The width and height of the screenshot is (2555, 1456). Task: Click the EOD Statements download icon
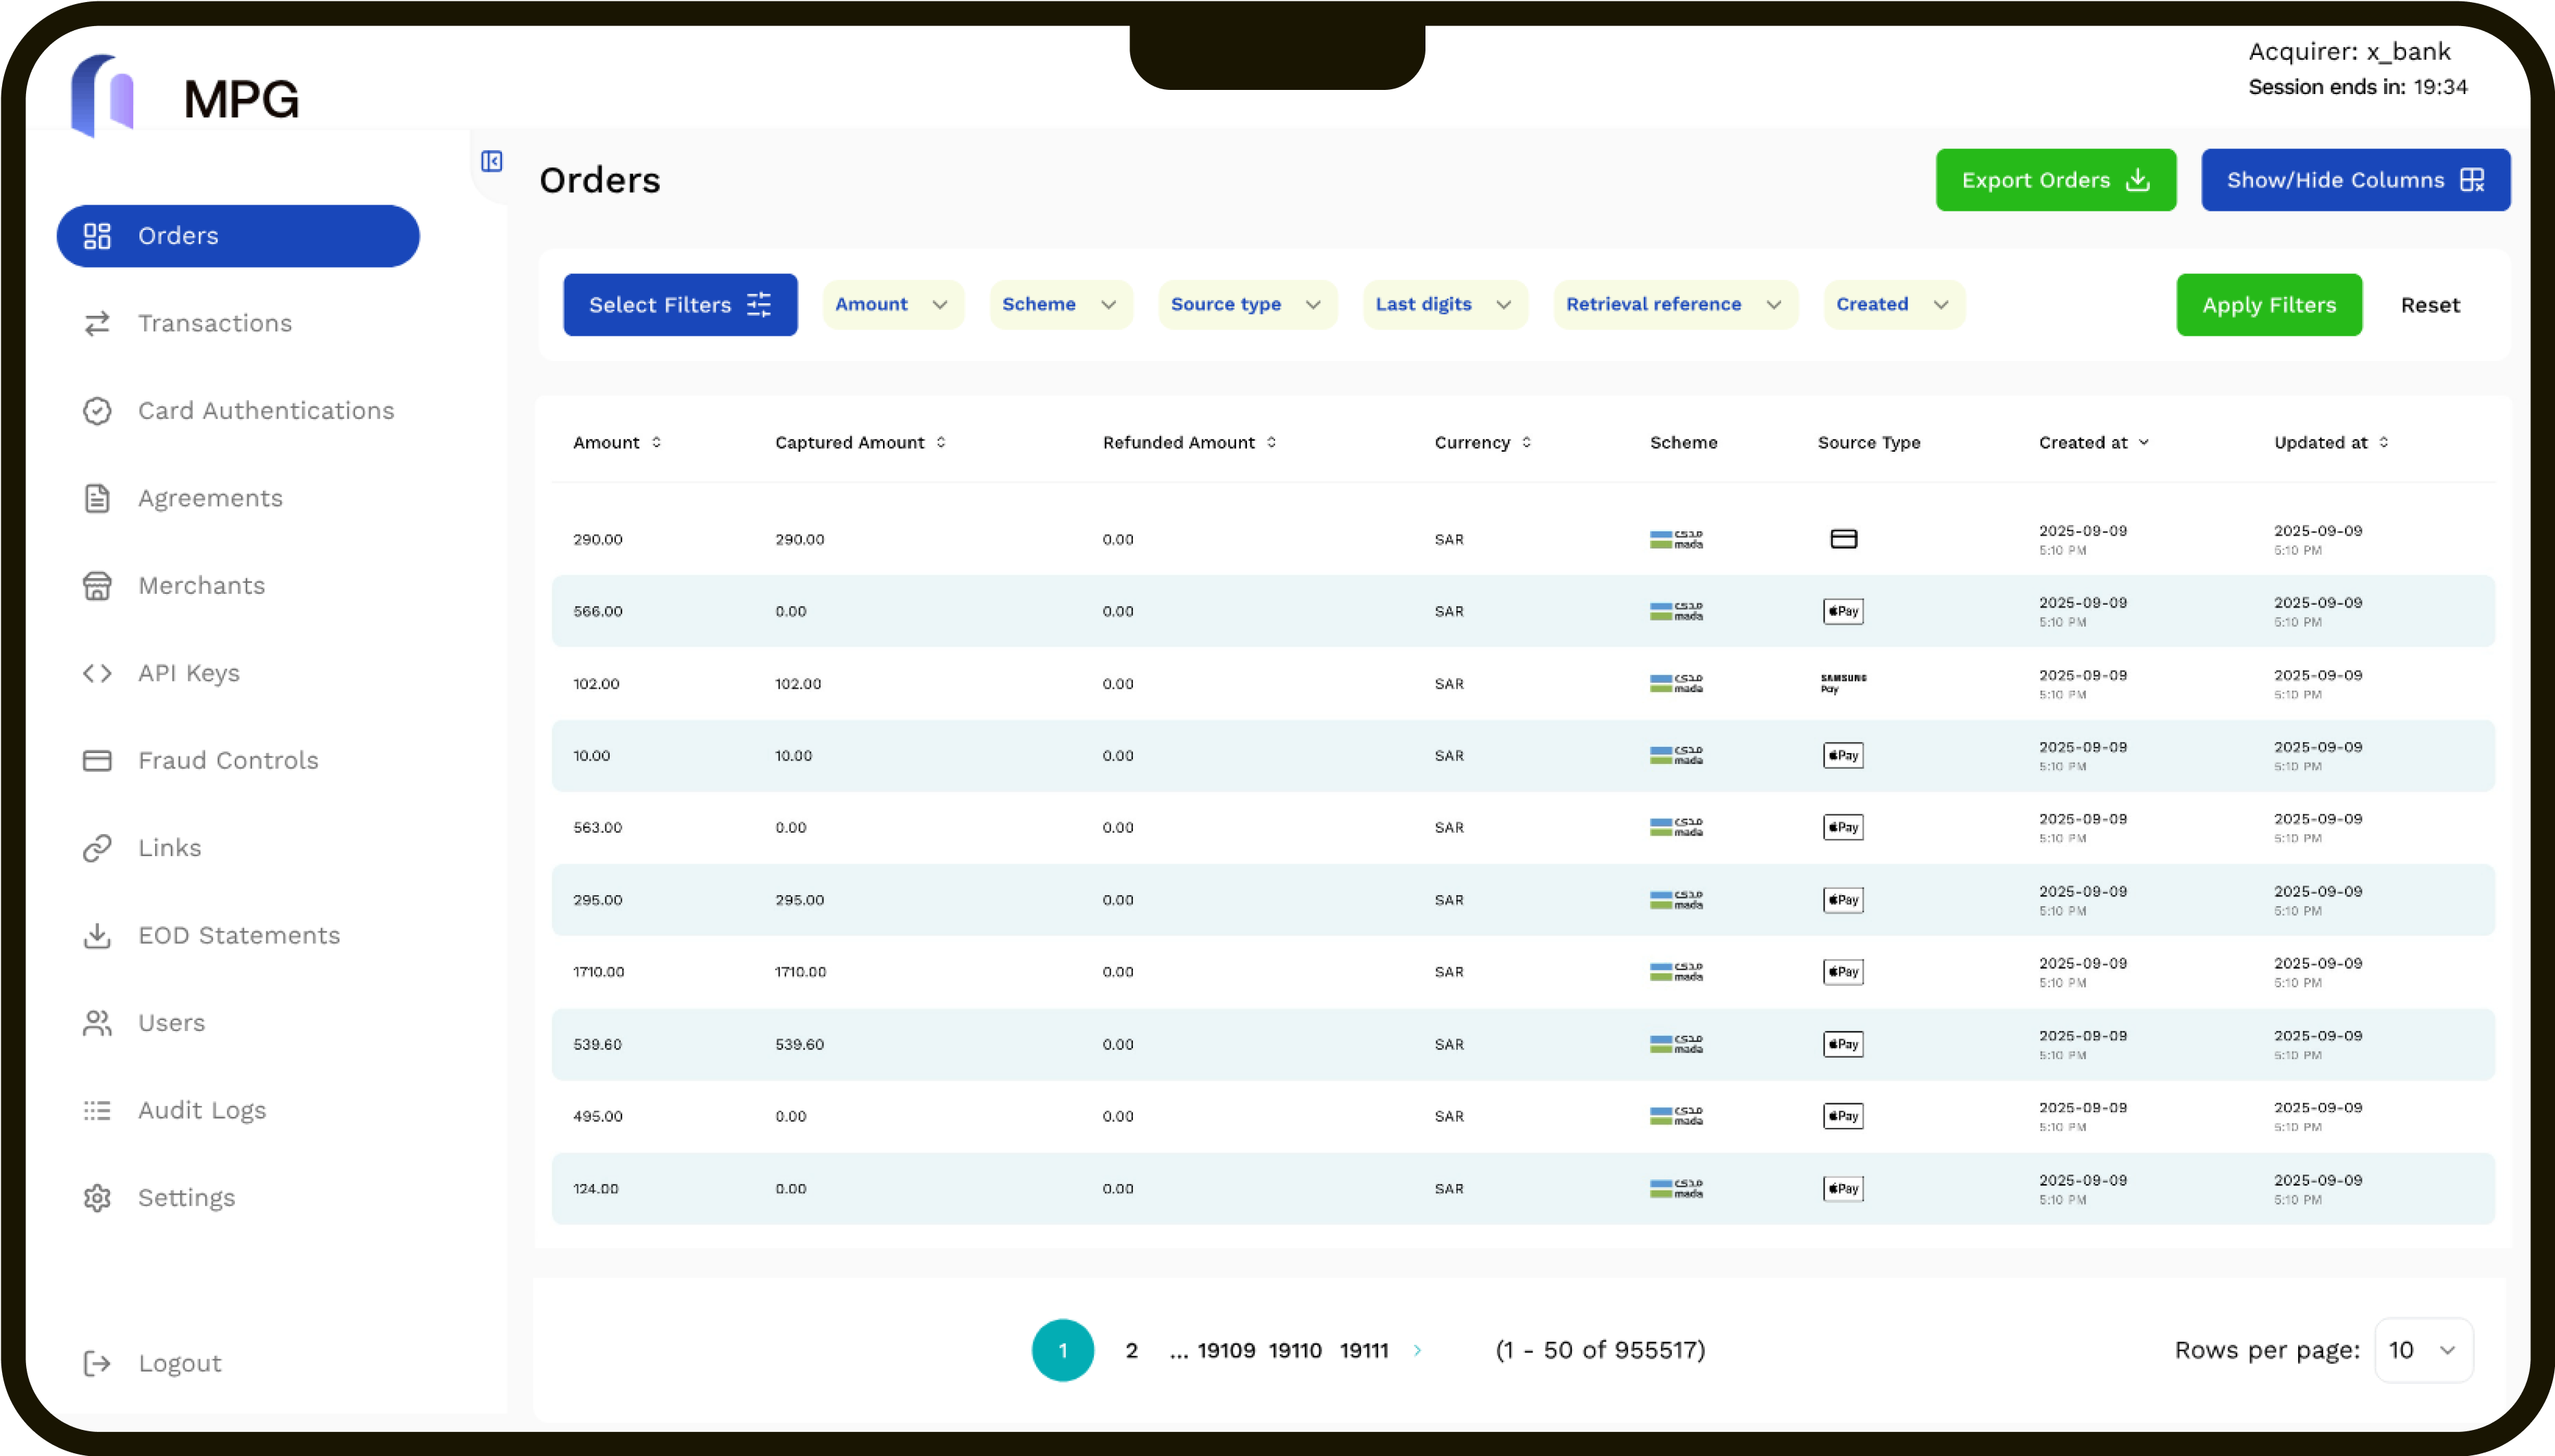tap(97, 936)
